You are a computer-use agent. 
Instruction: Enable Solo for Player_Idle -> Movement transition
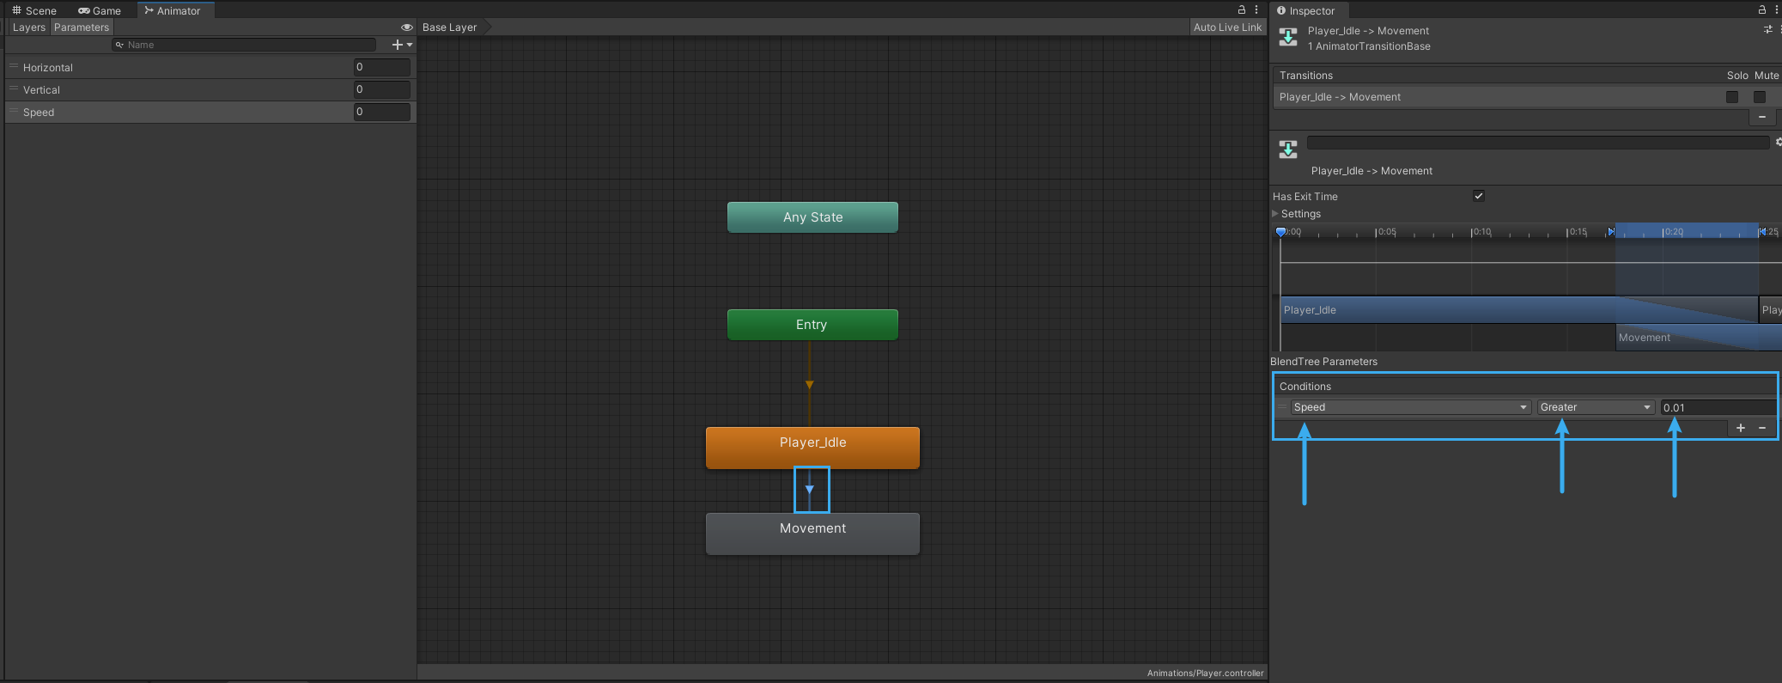[x=1731, y=97]
